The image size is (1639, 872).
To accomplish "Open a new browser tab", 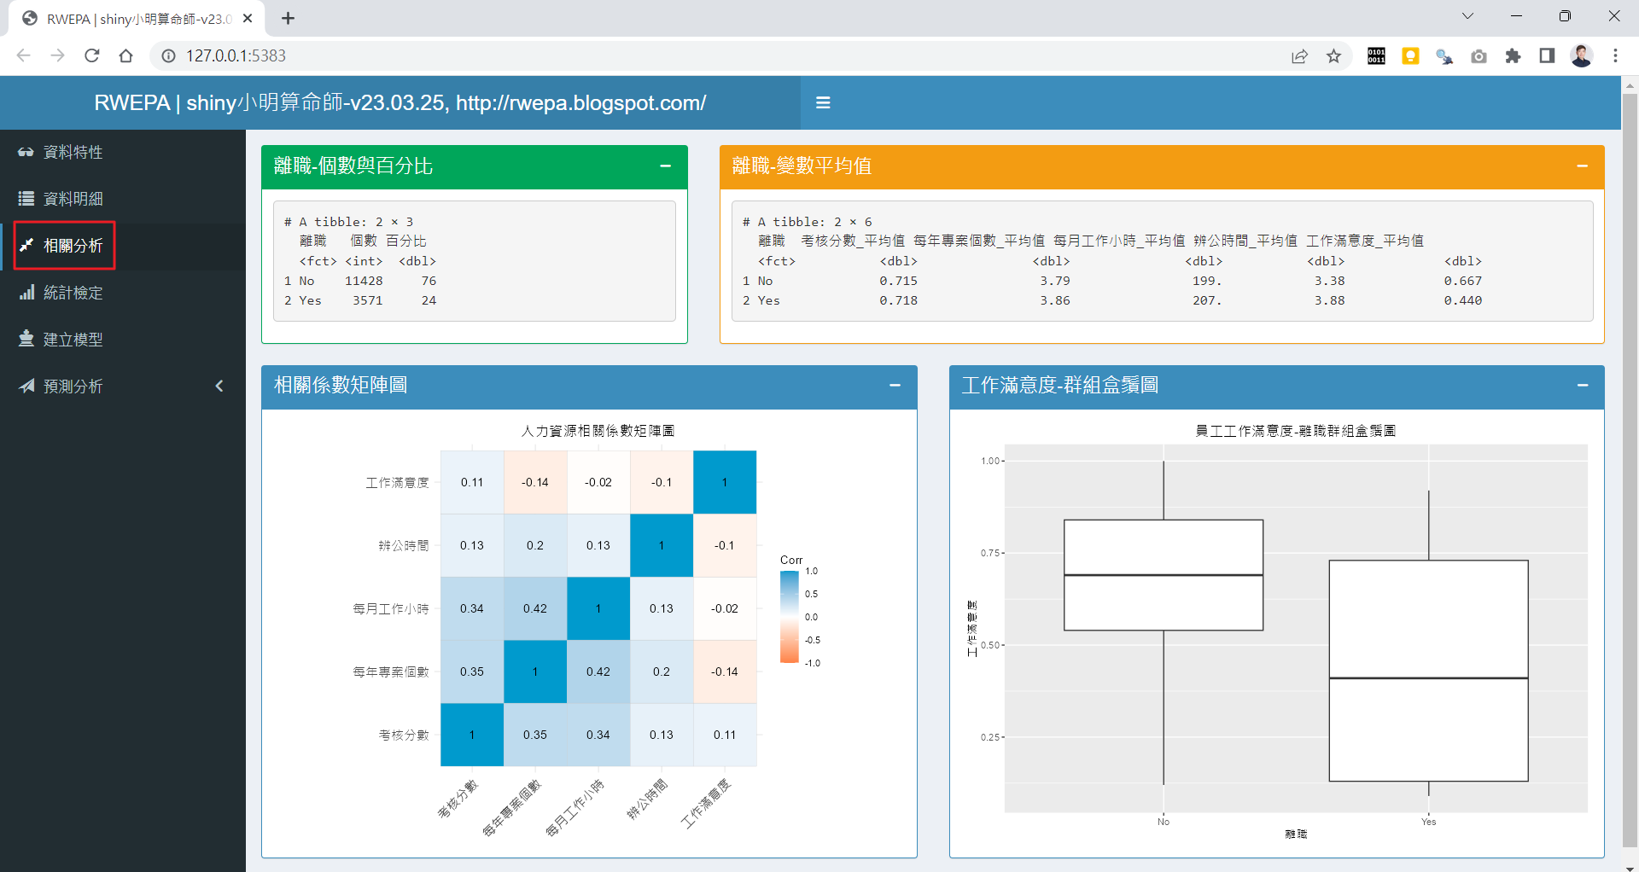I will click(289, 18).
